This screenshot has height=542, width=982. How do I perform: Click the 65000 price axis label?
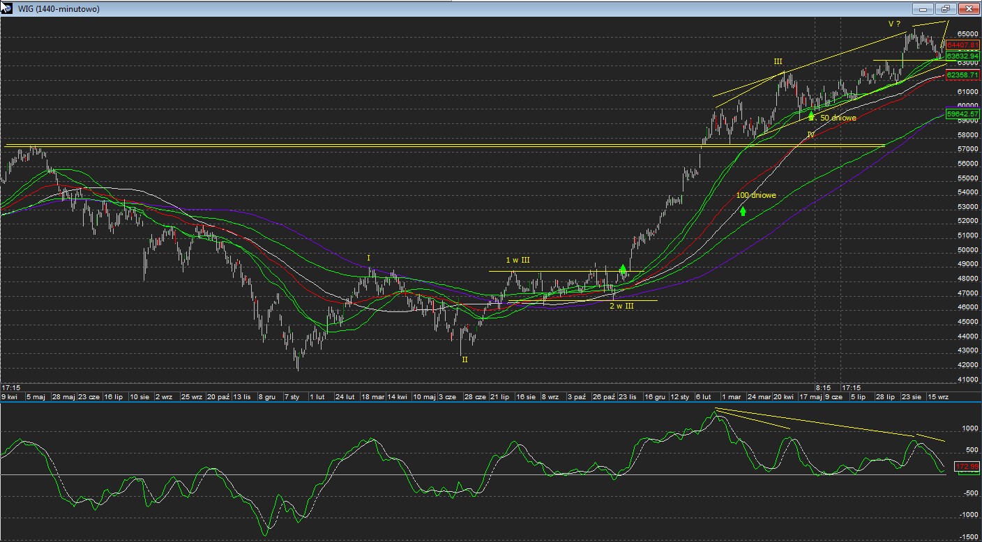(x=968, y=33)
